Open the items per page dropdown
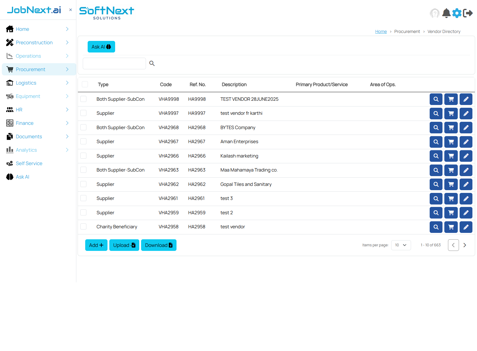Screen dimensions: 477x351 401,245
